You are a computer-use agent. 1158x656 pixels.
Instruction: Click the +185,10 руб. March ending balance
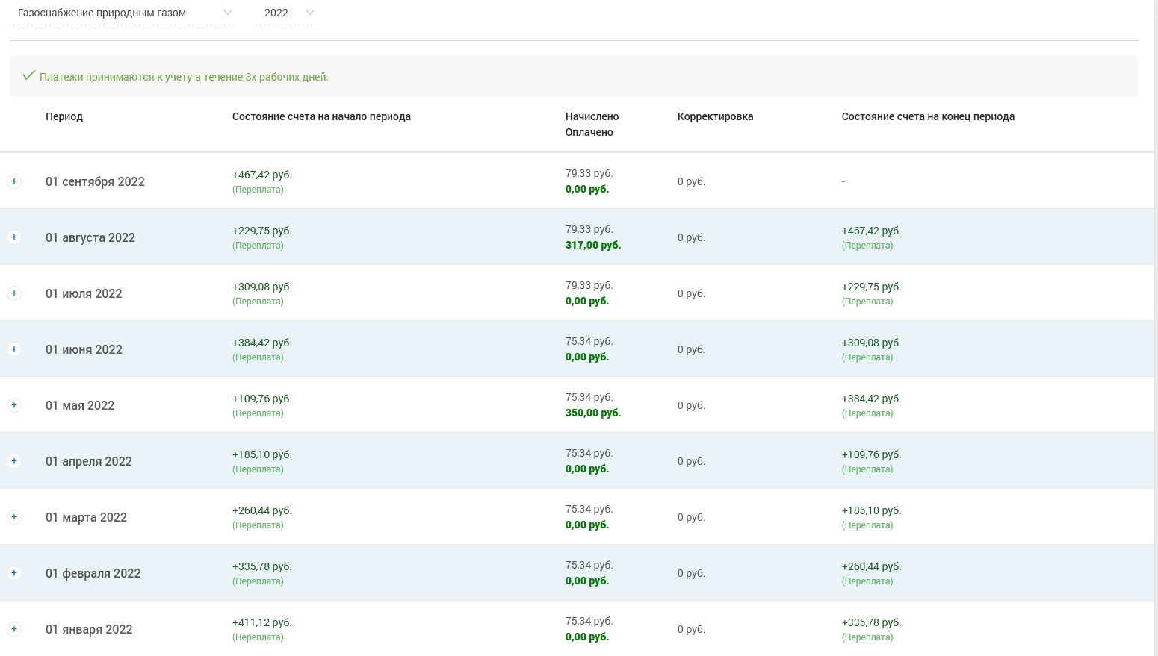click(872, 510)
